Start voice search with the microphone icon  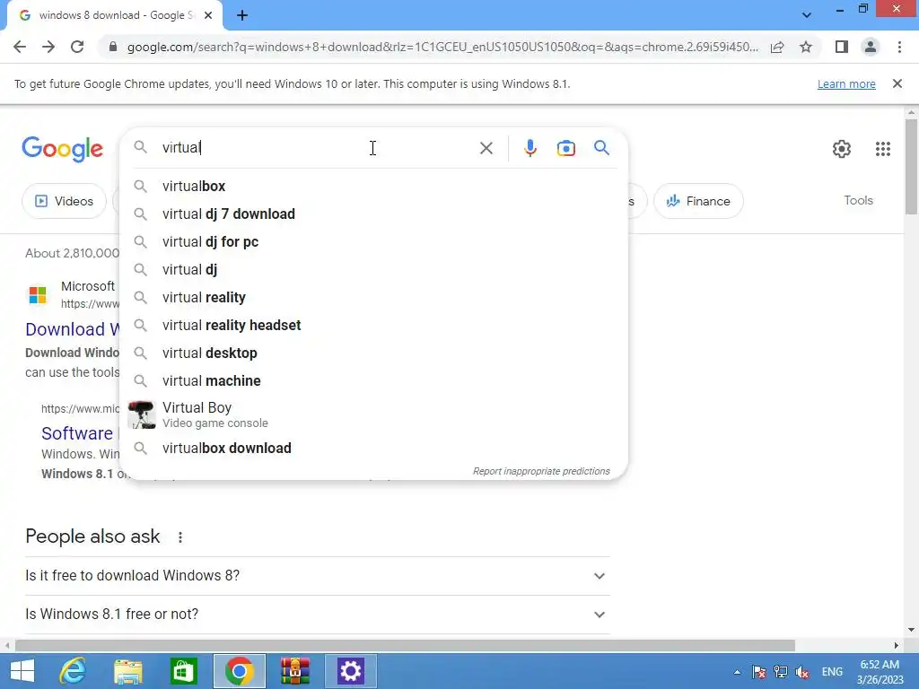(x=530, y=148)
